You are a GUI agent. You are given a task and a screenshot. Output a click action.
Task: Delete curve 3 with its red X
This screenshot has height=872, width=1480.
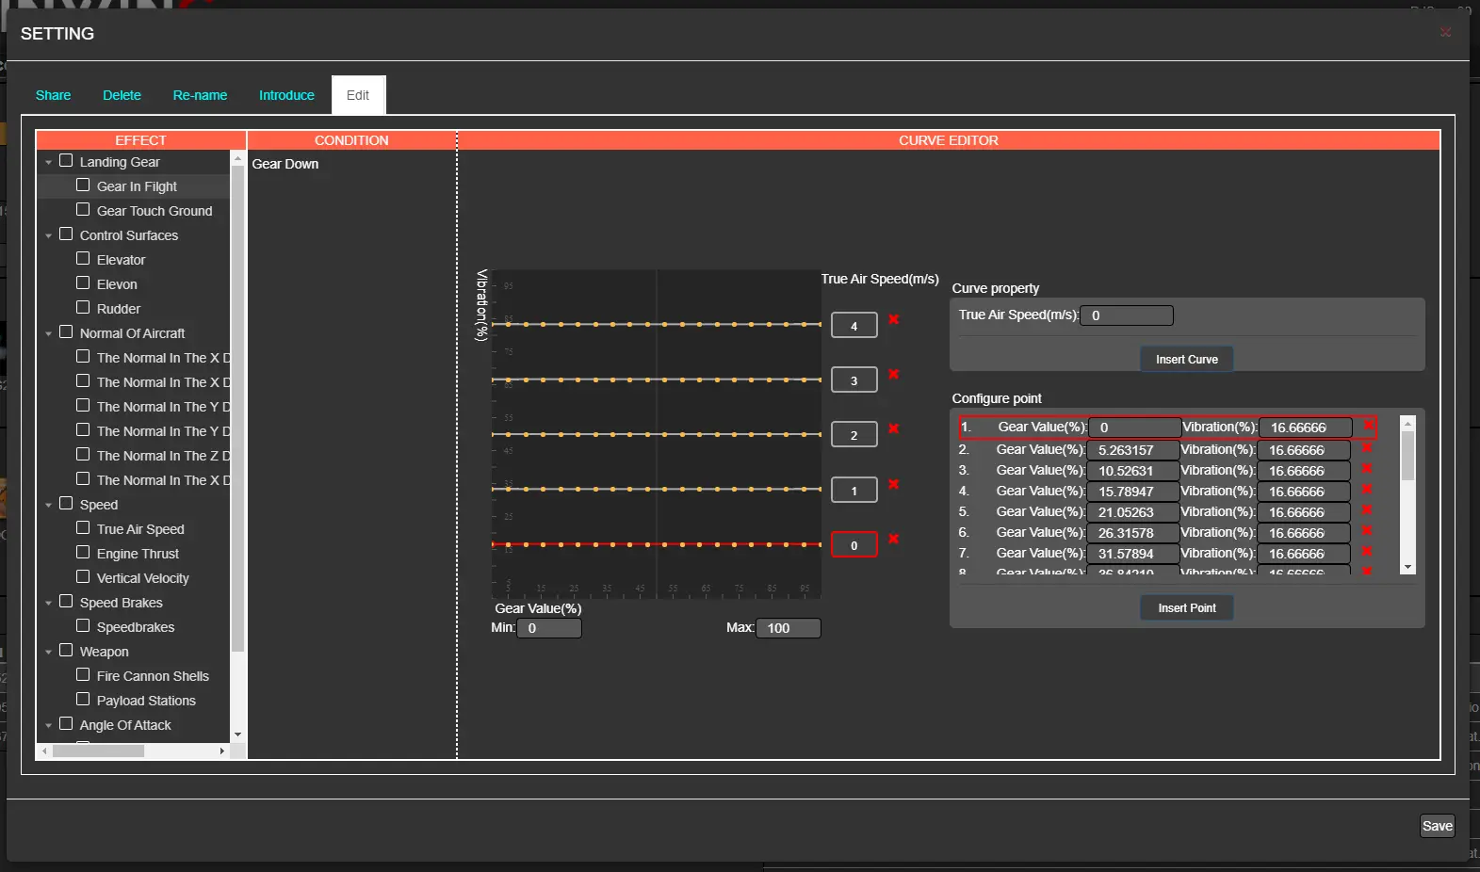pos(894,374)
